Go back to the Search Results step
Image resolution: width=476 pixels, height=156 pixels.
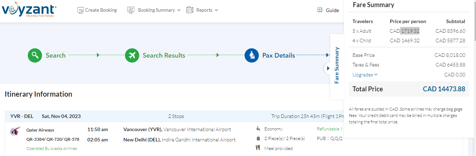click(x=164, y=55)
